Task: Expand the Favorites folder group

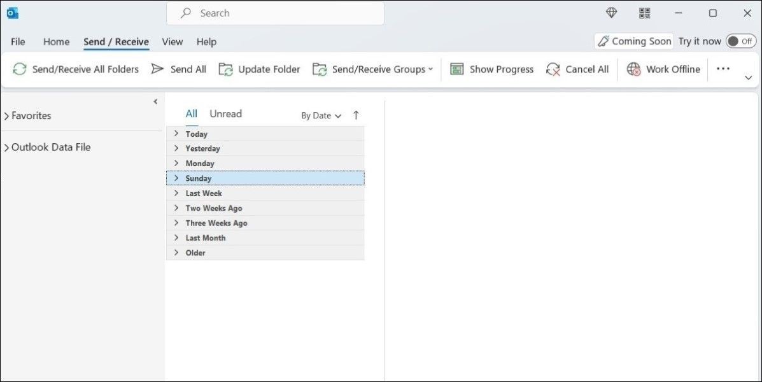Action: tap(6, 116)
